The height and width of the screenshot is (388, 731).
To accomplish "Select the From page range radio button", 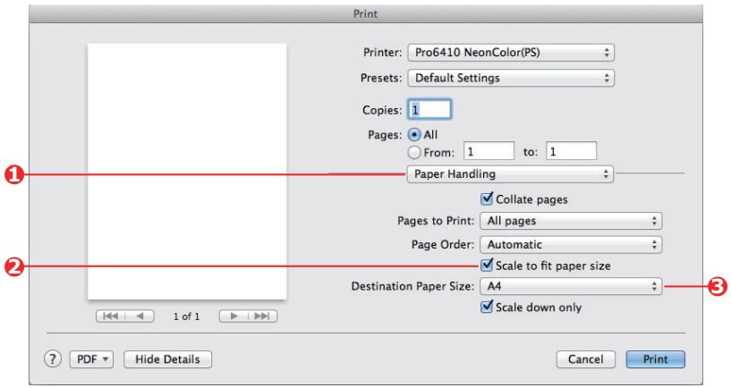I will [x=414, y=152].
